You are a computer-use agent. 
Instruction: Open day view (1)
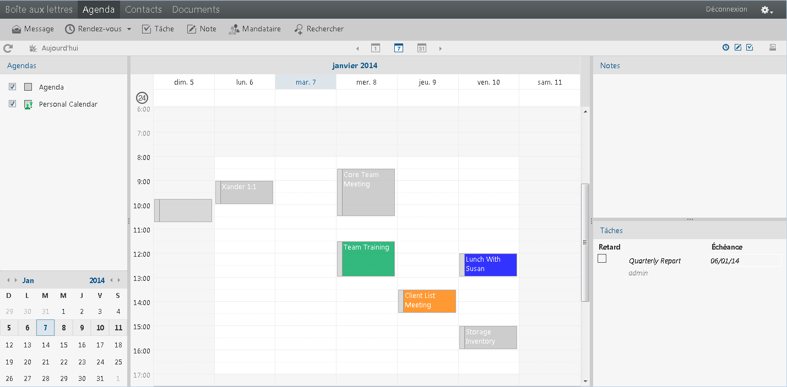[x=375, y=48]
